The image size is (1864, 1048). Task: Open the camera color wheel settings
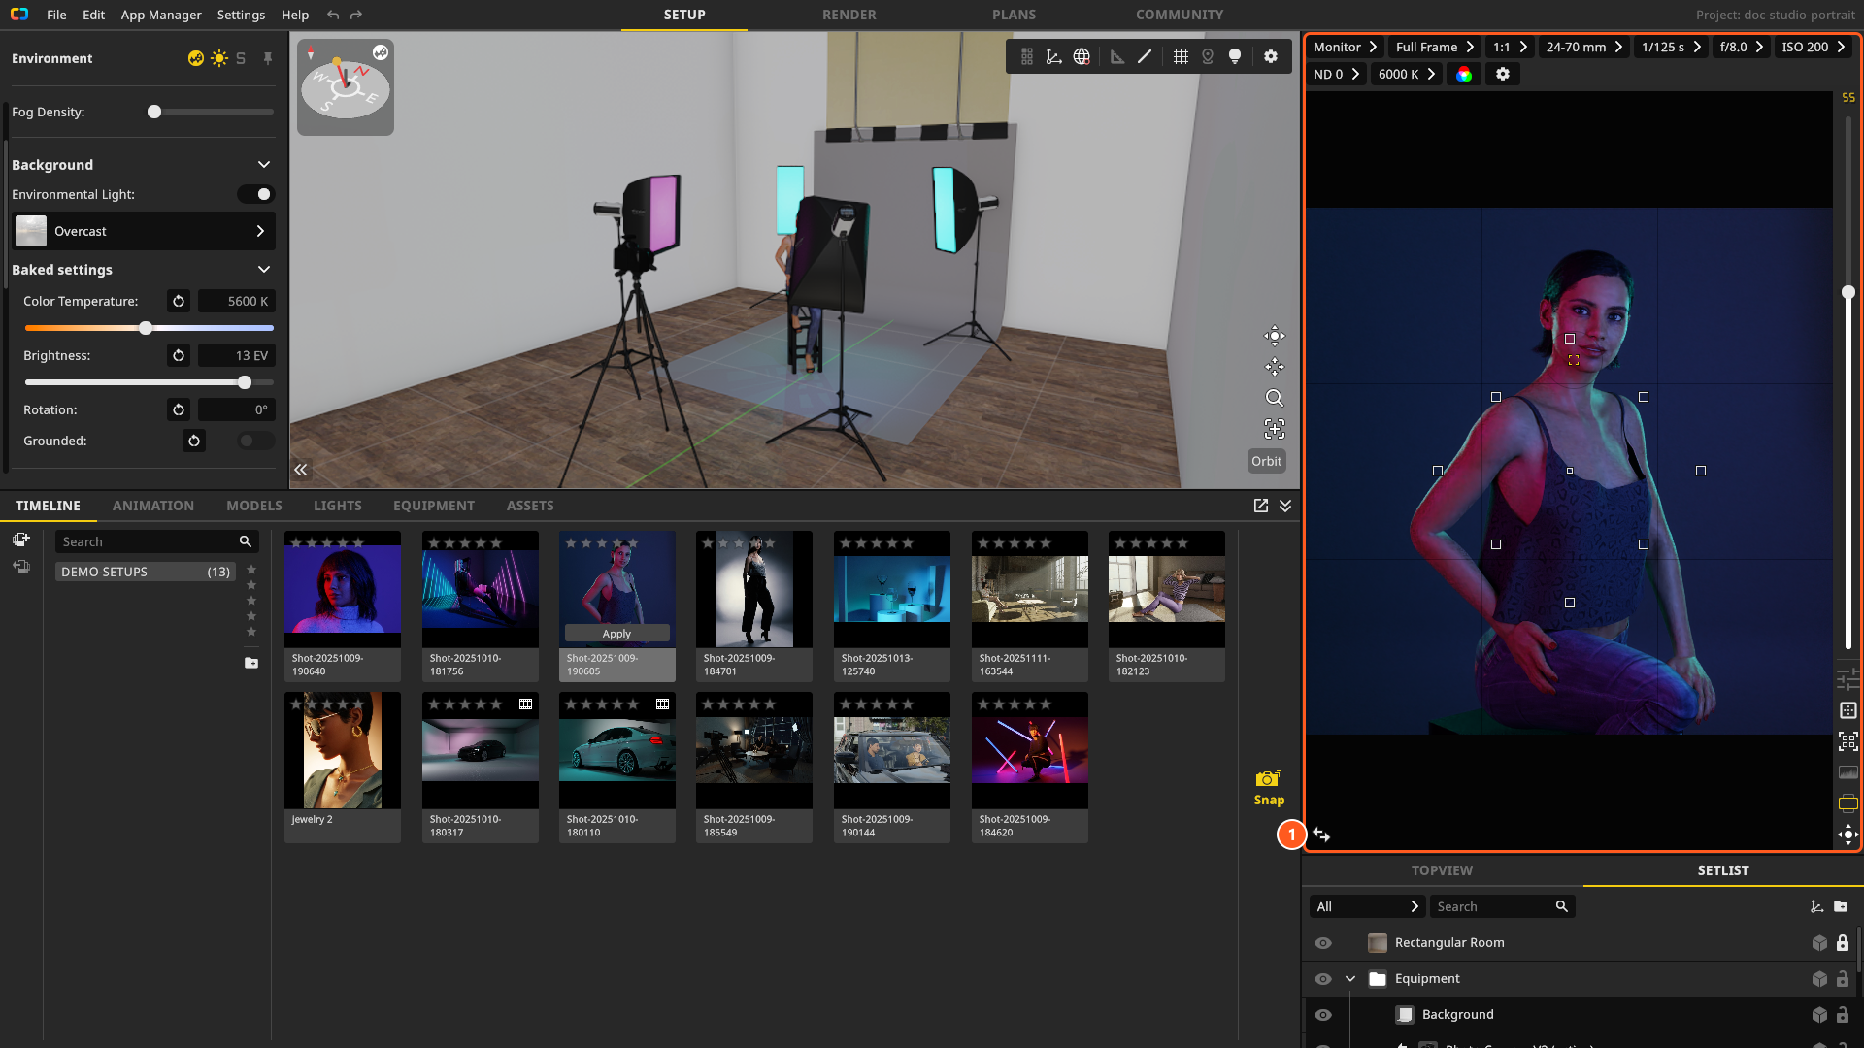pos(1464,75)
